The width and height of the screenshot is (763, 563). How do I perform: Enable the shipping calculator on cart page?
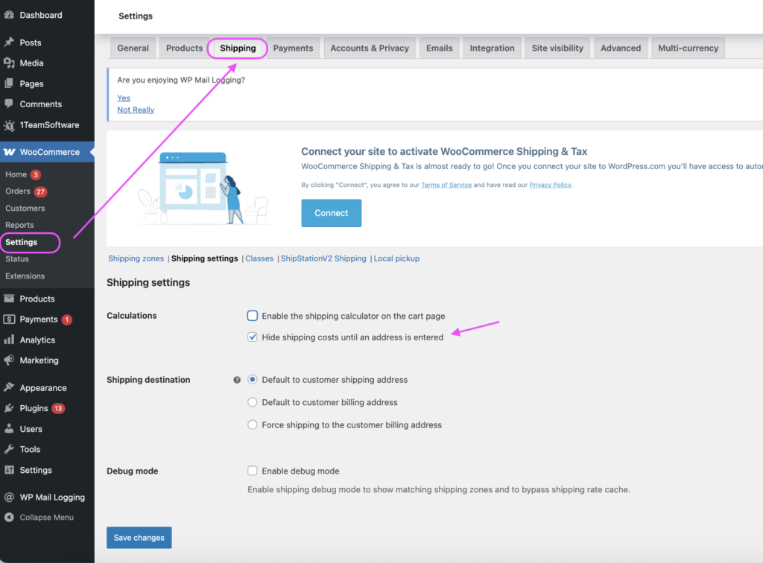(253, 316)
